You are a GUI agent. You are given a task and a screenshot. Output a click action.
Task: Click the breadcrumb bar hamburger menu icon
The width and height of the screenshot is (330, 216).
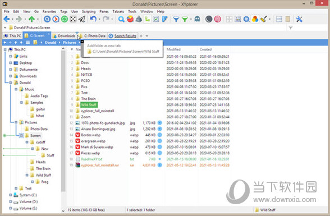[x=27, y=43]
